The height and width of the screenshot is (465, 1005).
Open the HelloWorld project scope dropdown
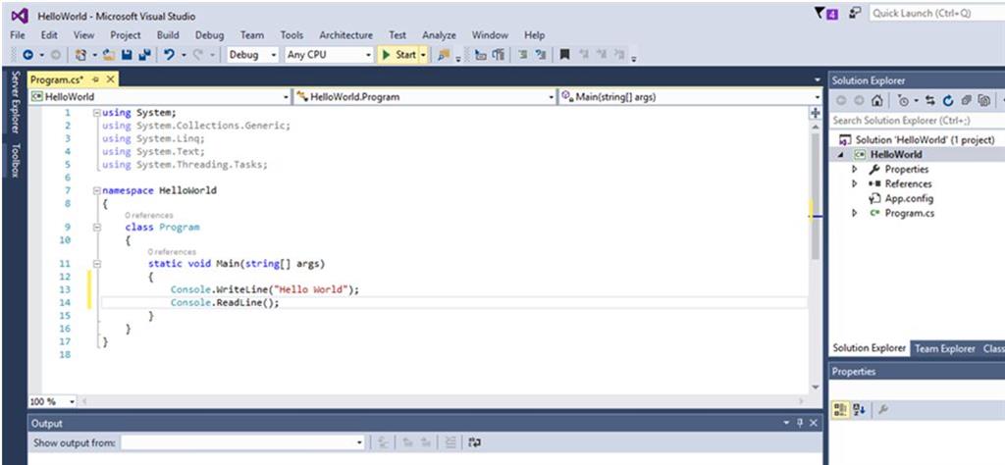(x=286, y=97)
